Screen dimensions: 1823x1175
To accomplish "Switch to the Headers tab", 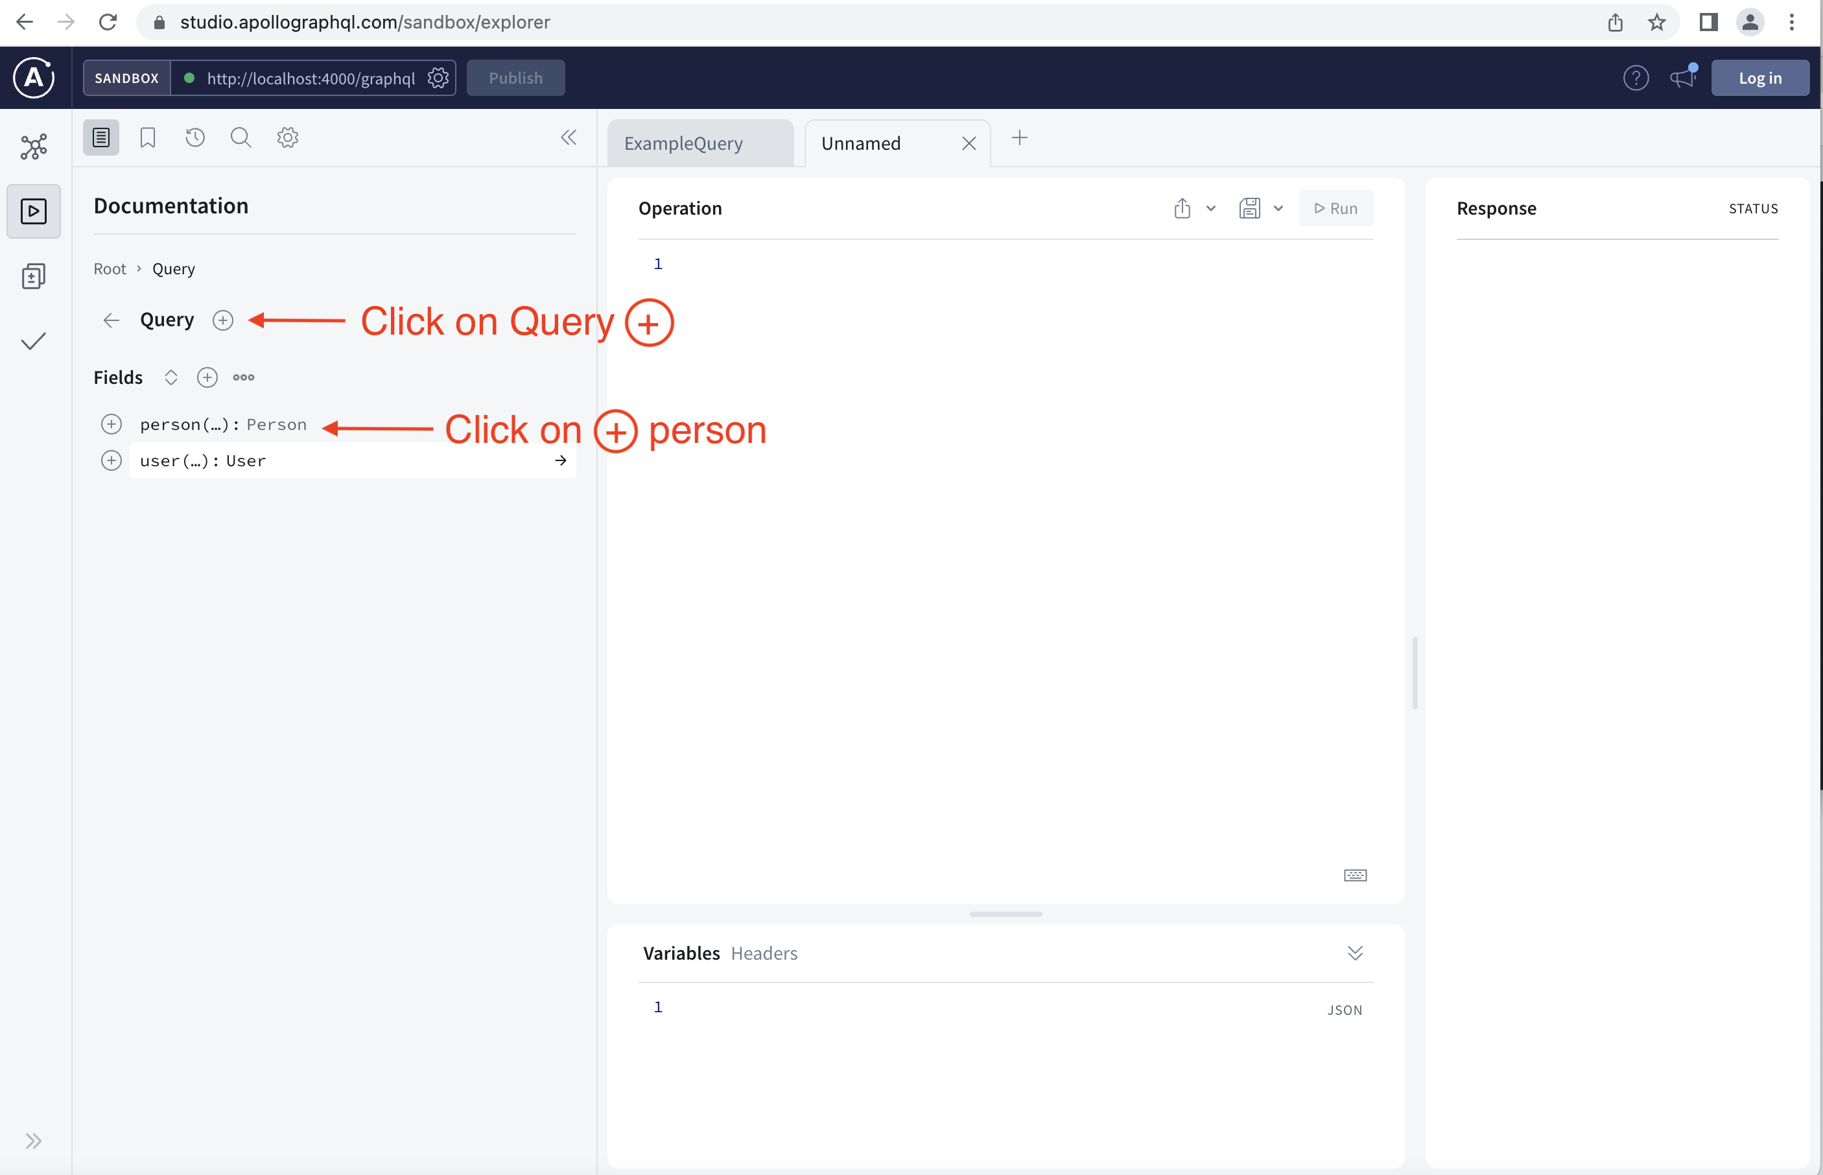I will [764, 953].
